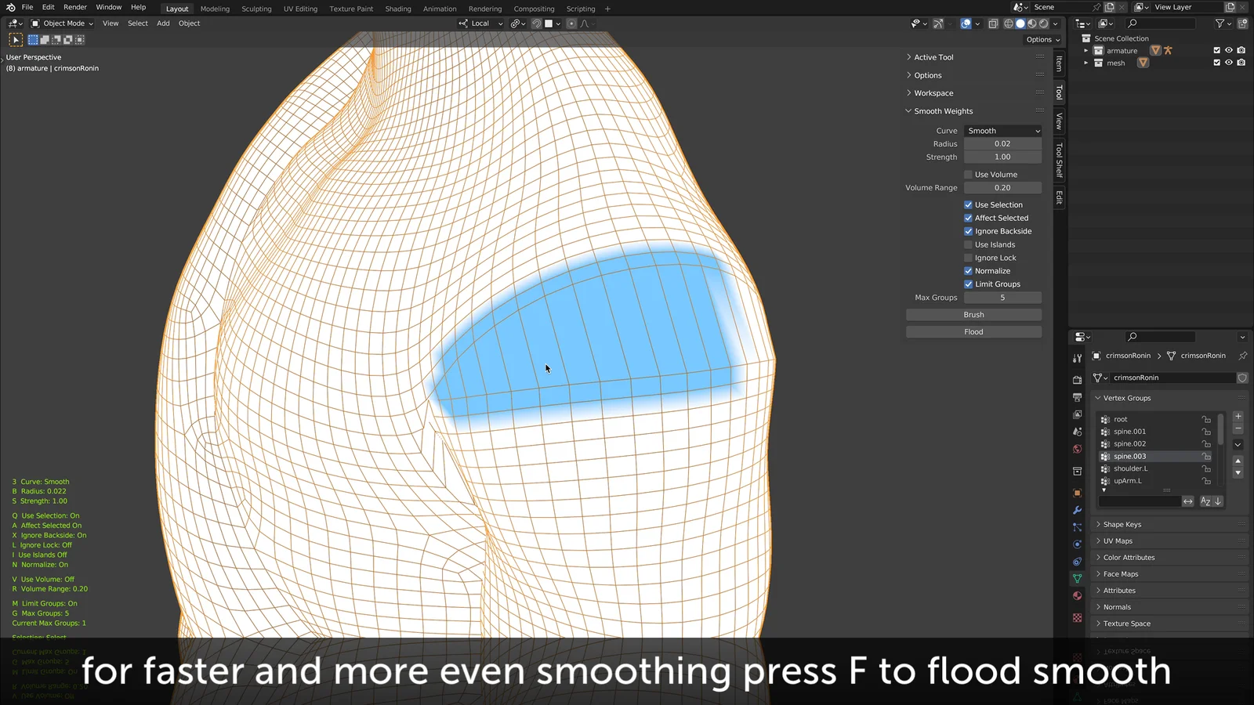Switch to the Sculpting workspace tab
Viewport: 1254px width, 705px height.
coord(256,9)
